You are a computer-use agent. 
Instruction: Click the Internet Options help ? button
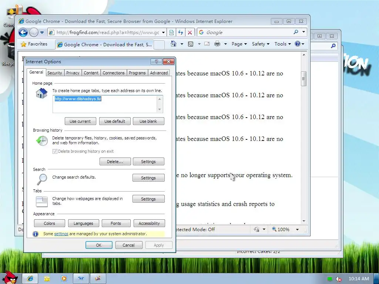(156, 62)
